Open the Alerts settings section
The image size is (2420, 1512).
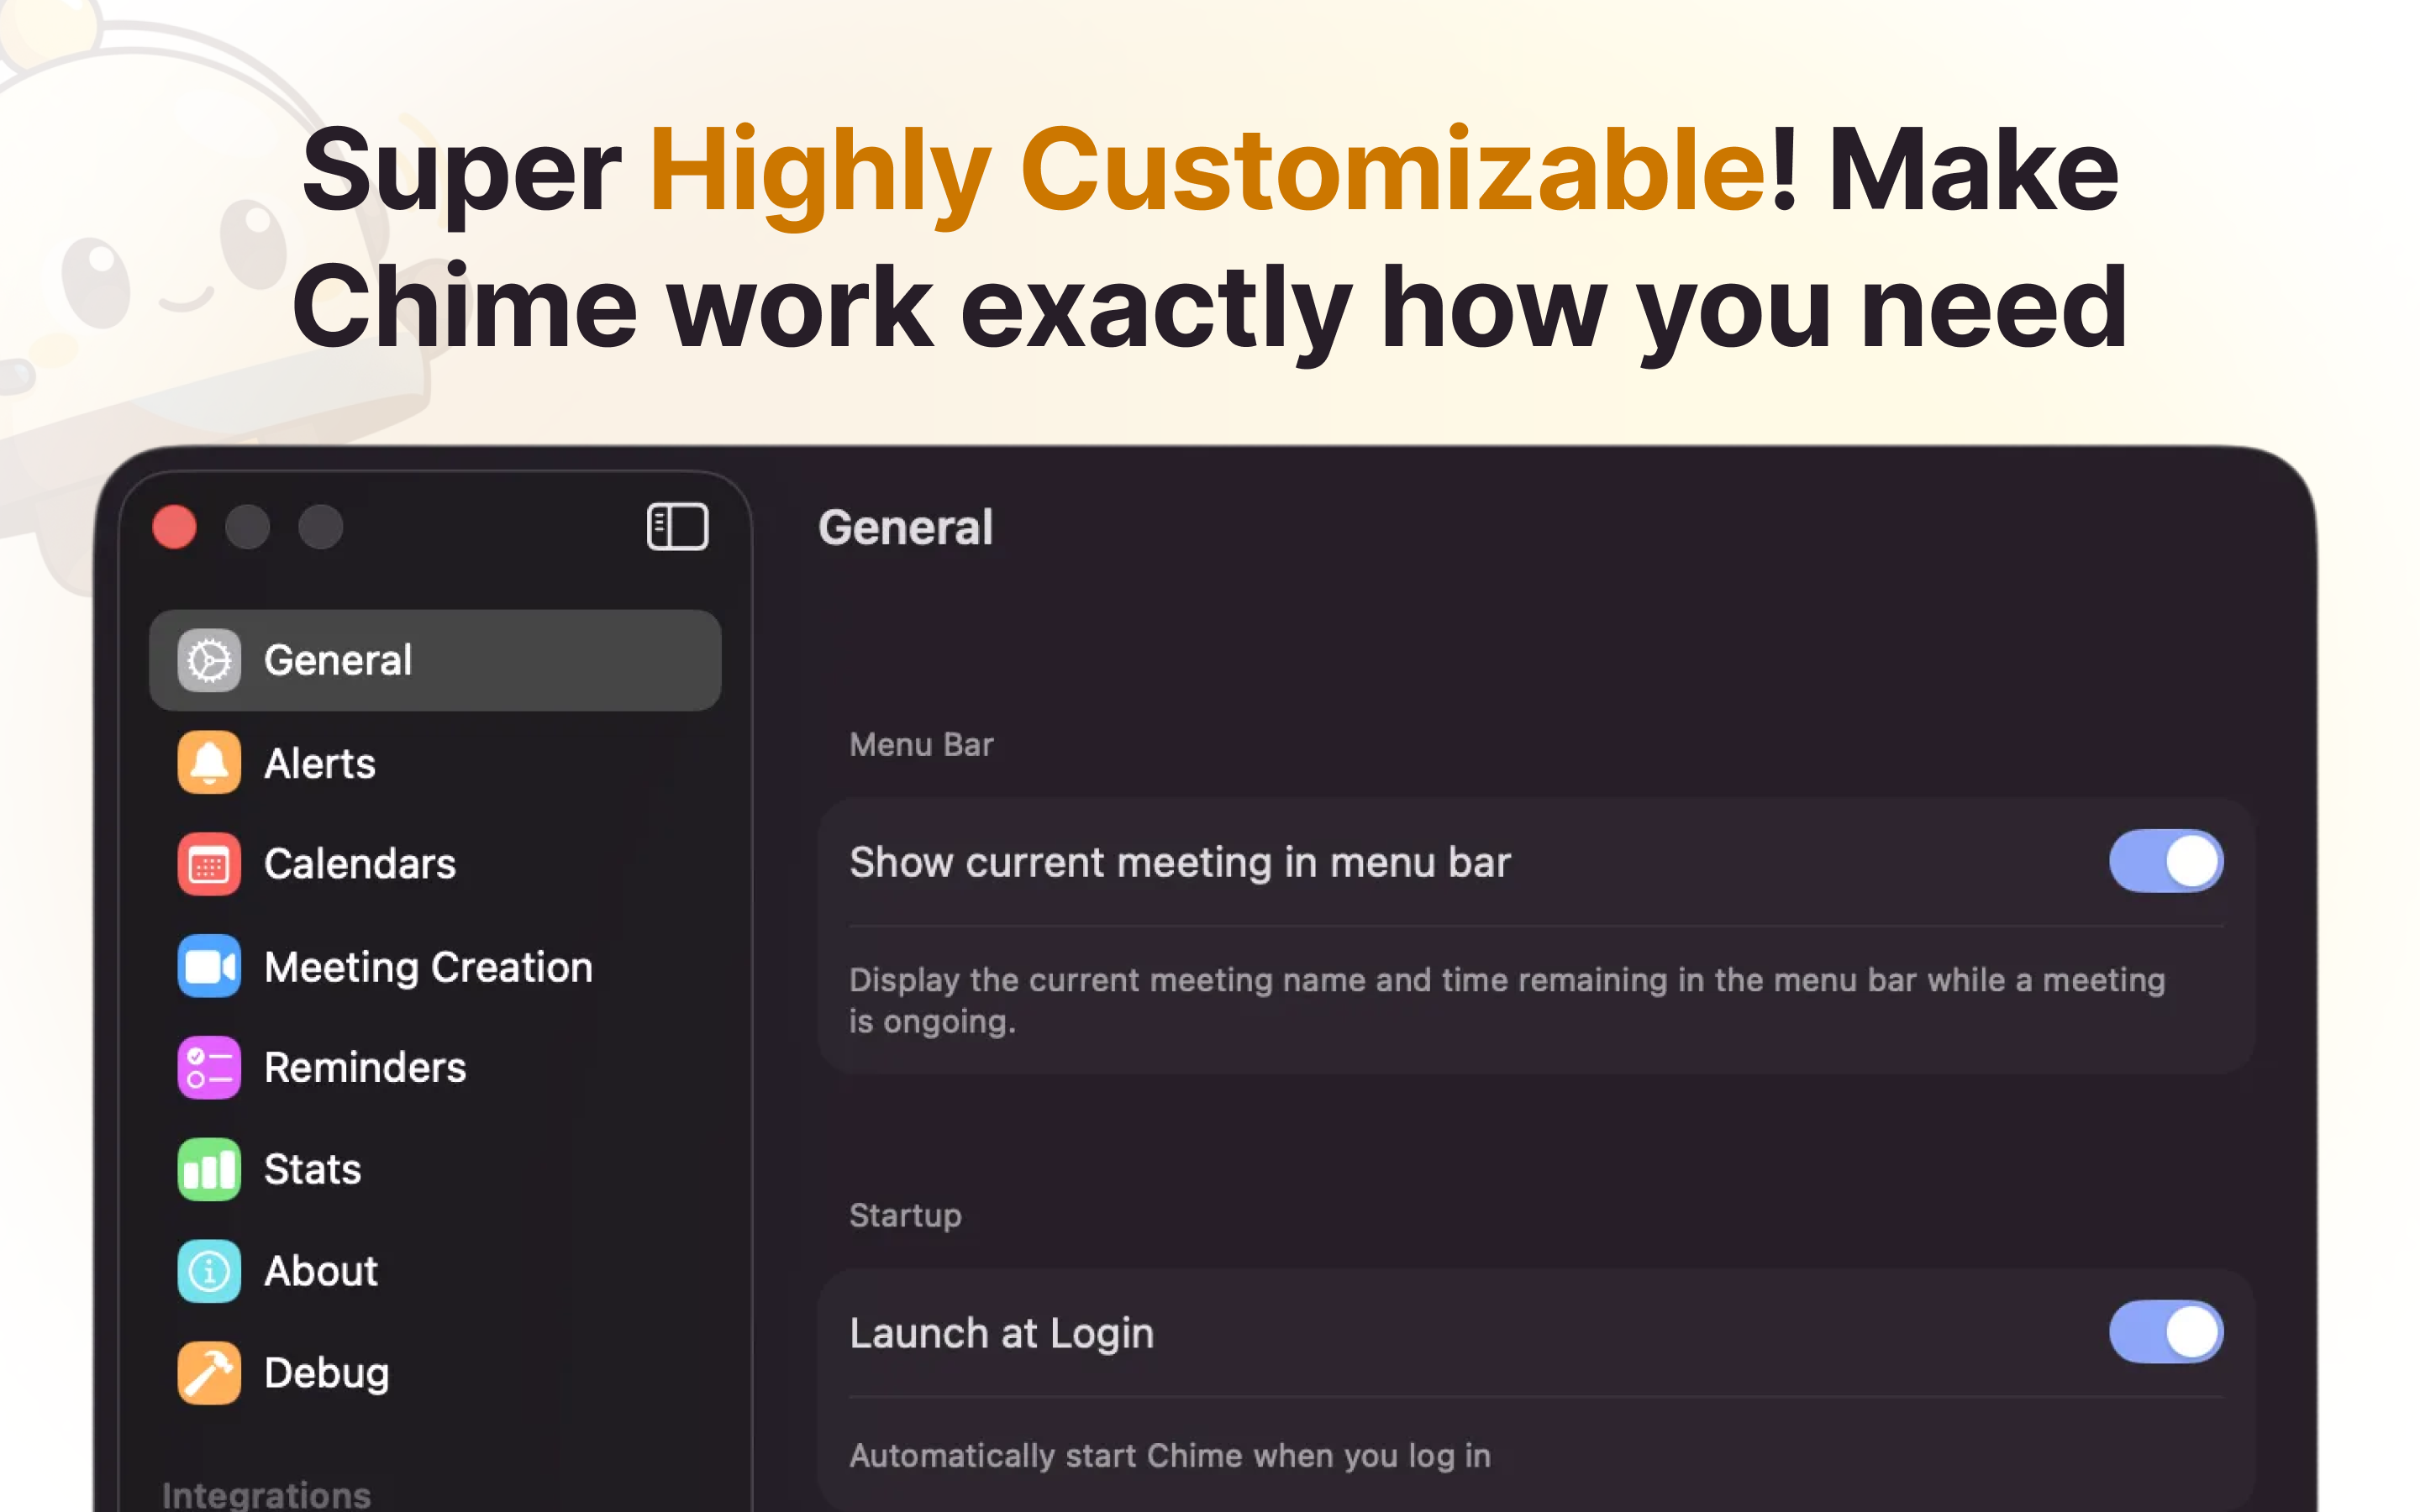click(x=320, y=763)
